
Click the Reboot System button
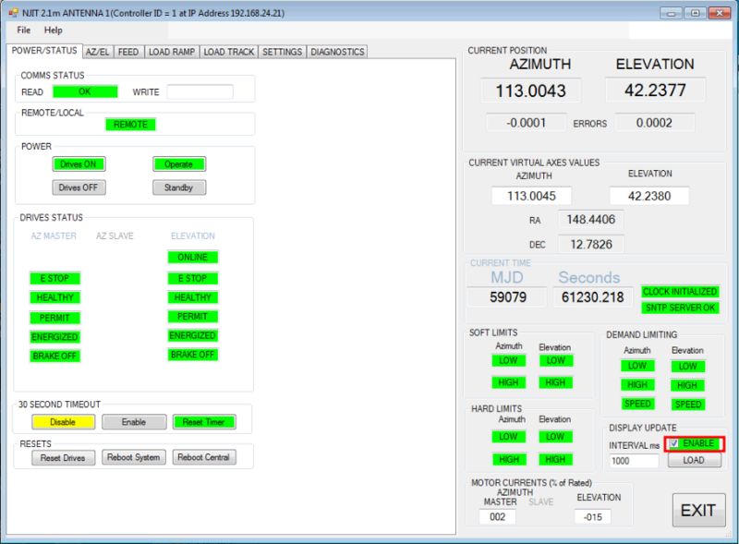(132, 457)
